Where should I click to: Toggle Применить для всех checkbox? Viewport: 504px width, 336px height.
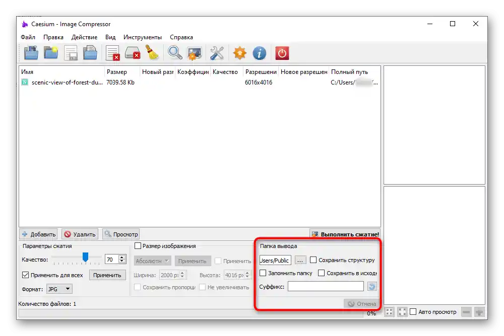click(x=25, y=275)
